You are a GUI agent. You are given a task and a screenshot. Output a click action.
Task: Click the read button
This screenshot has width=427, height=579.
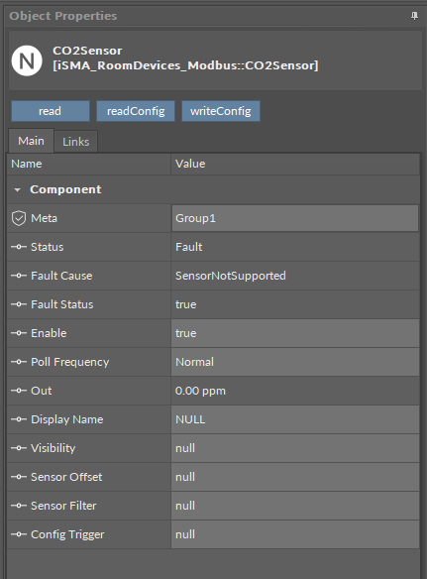51,111
